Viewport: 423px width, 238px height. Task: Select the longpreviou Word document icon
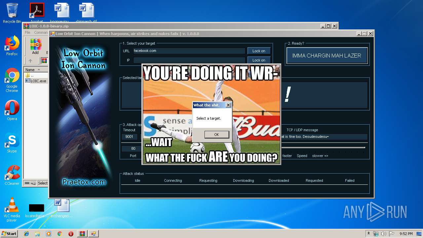(x=61, y=13)
